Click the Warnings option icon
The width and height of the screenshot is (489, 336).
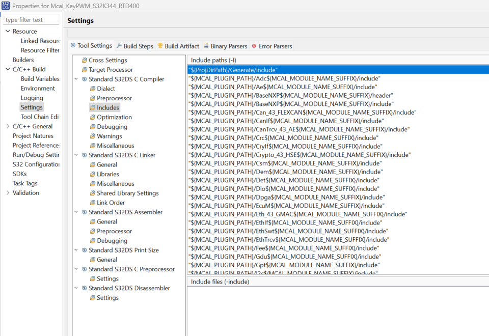click(x=93, y=136)
